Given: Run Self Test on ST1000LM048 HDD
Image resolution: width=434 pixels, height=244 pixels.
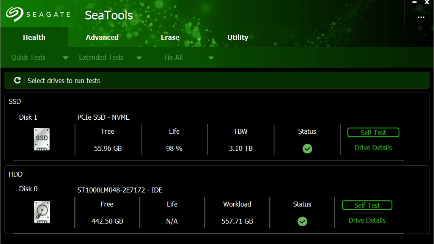Looking at the screenshot, I should [x=367, y=205].
